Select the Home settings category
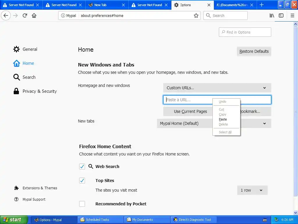Screen dimensions: 298x224 click(24, 63)
